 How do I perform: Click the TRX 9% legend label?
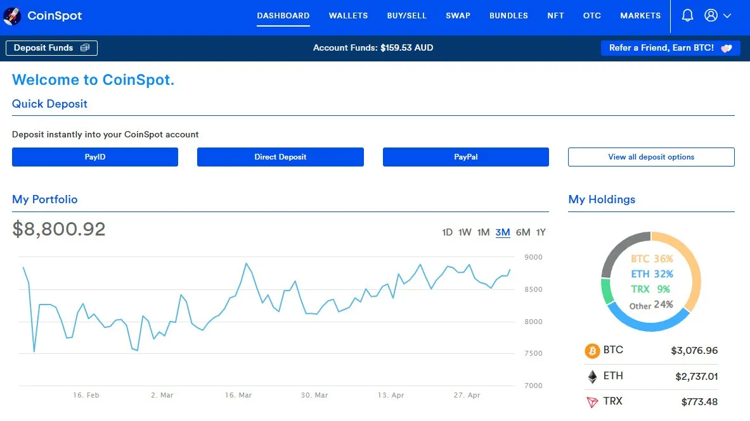650,289
